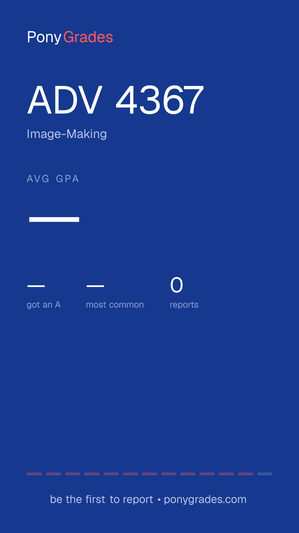Click the red Grades logo text
Image resolution: width=299 pixels, height=533 pixels.
click(x=88, y=37)
